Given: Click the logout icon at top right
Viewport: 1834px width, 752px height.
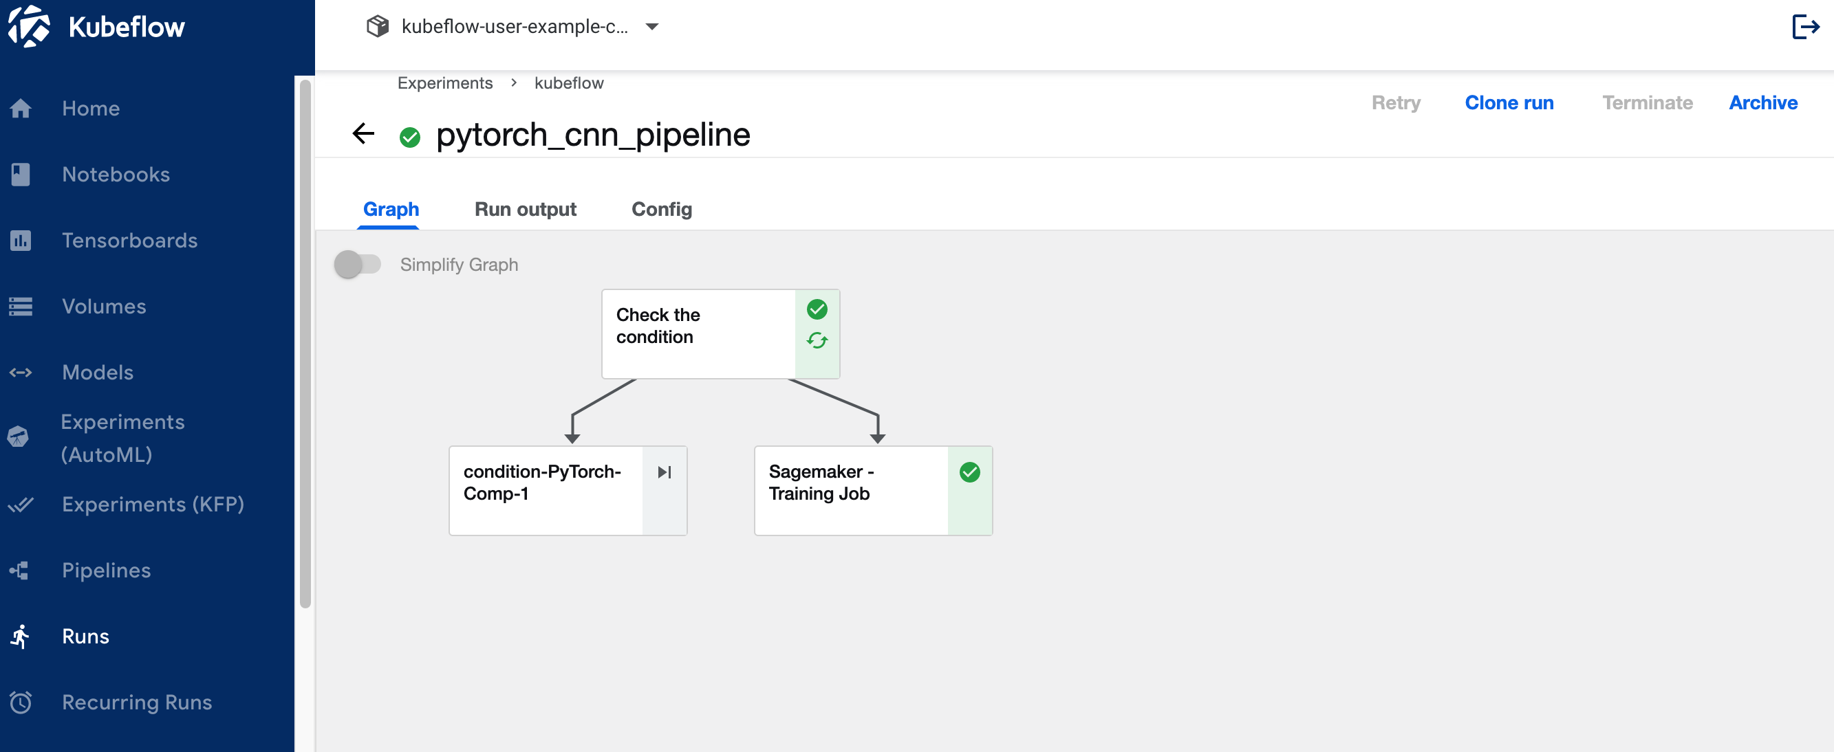Looking at the screenshot, I should (1805, 27).
